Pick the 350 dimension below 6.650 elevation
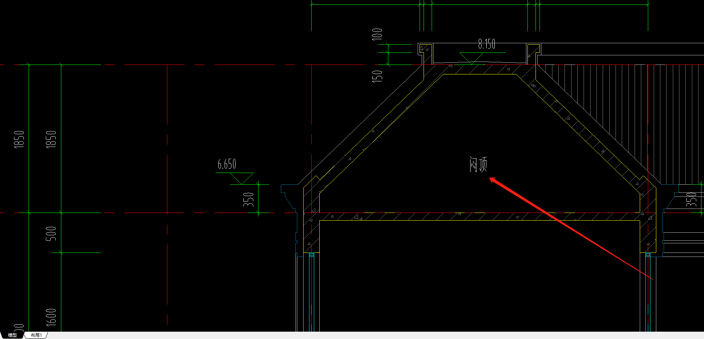Viewport: 704px width, 339px height. (x=248, y=200)
